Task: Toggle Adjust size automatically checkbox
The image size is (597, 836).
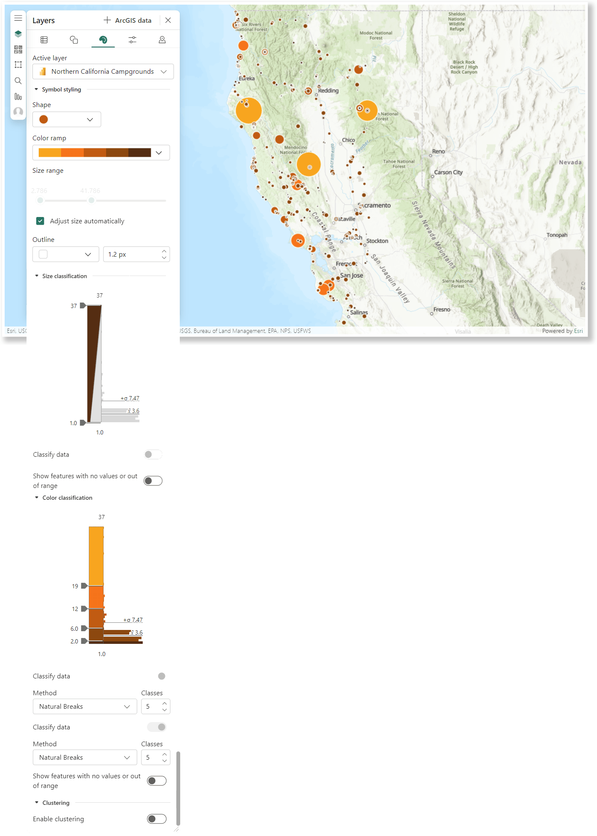Action: 40,221
